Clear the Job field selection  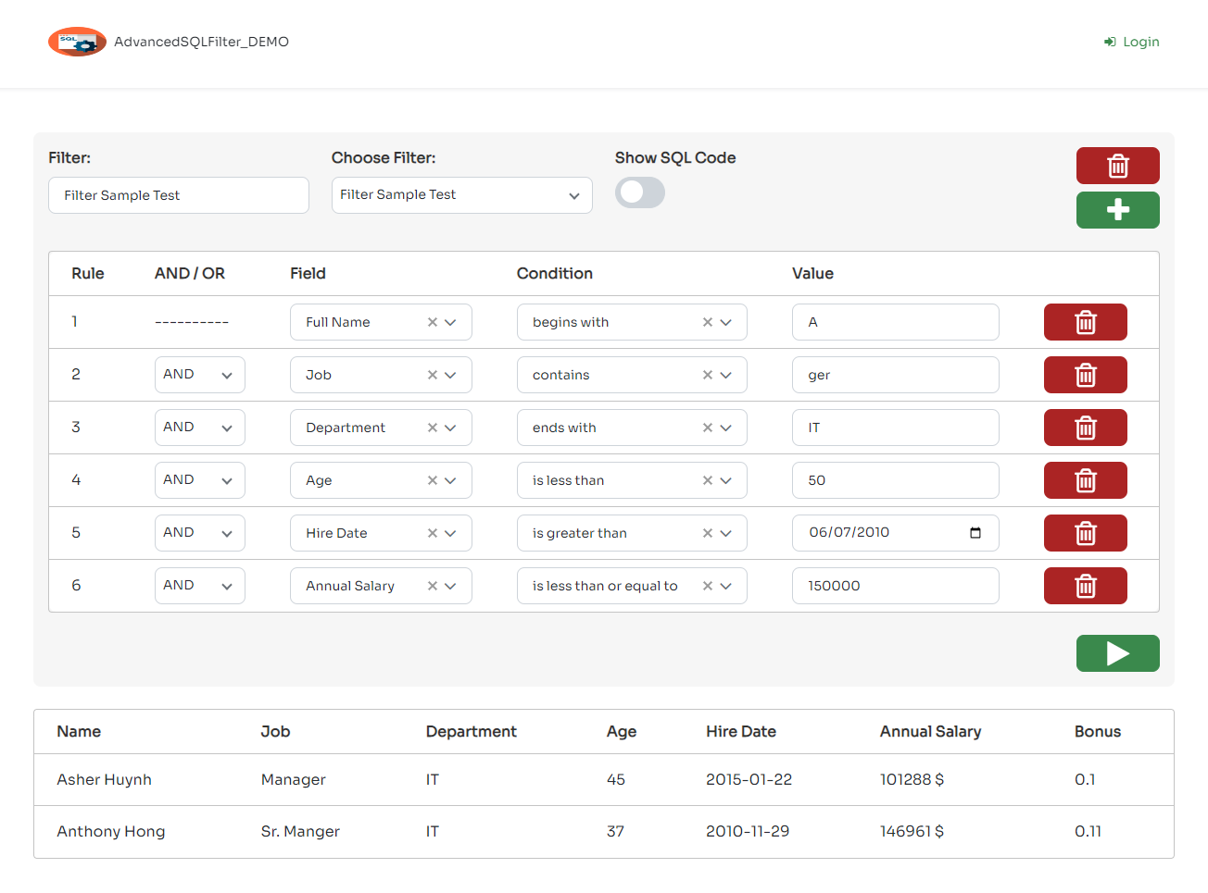pyautogui.click(x=433, y=375)
